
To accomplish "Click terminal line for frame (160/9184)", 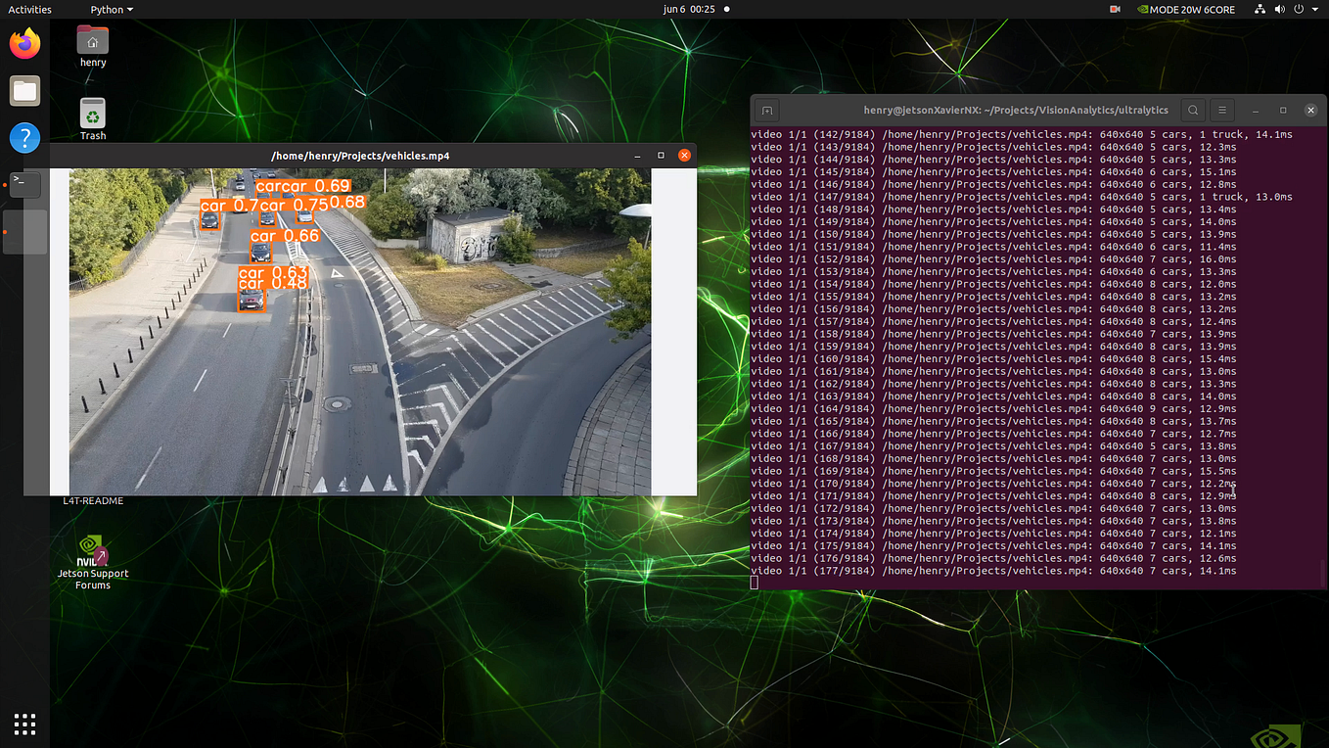I will [x=994, y=358].
